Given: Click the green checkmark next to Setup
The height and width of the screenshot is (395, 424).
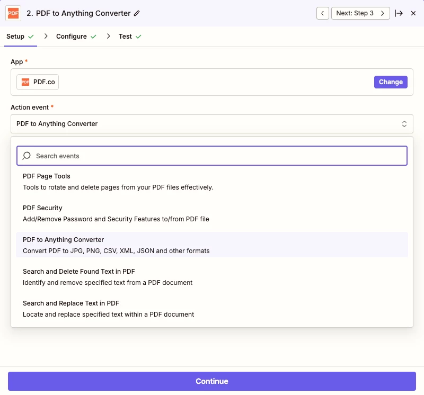Looking at the screenshot, I should tap(31, 37).
